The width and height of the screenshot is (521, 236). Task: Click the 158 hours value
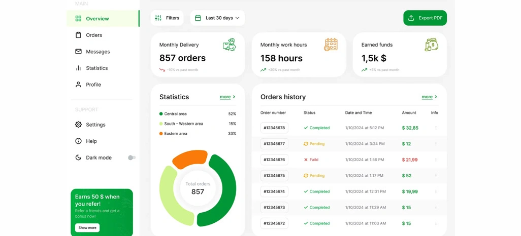click(x=281, y=58)
